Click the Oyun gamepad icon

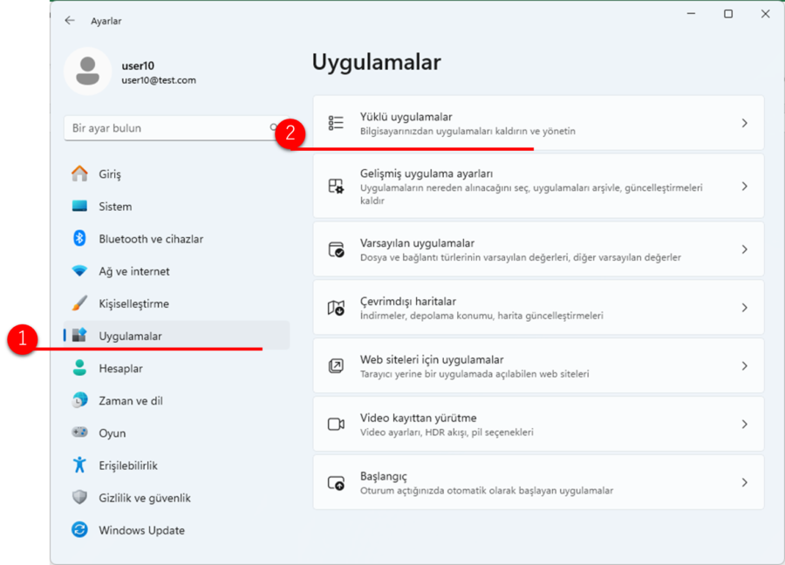(x=79, y=432)
